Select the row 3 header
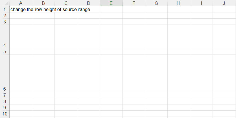 pyautogui.click(x=5, y=22)
